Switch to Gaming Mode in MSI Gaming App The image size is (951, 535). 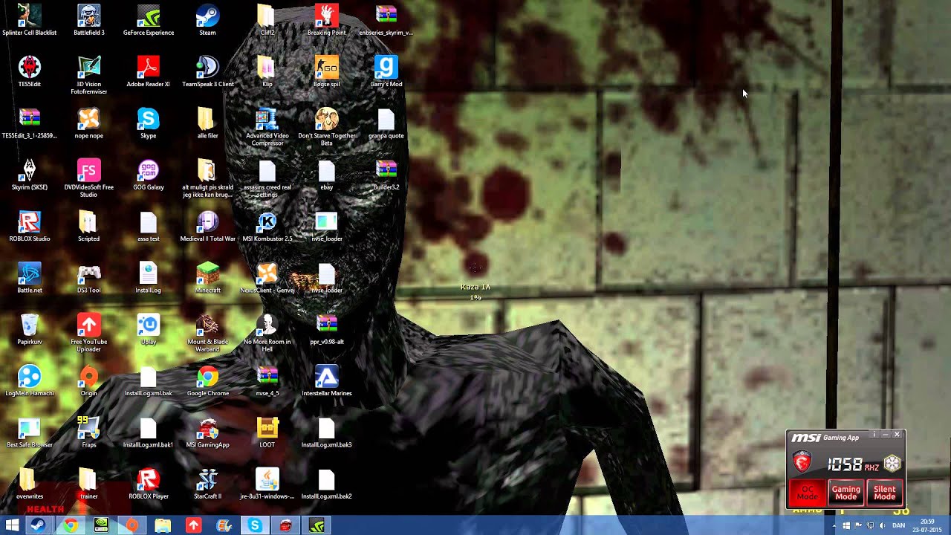845,493
